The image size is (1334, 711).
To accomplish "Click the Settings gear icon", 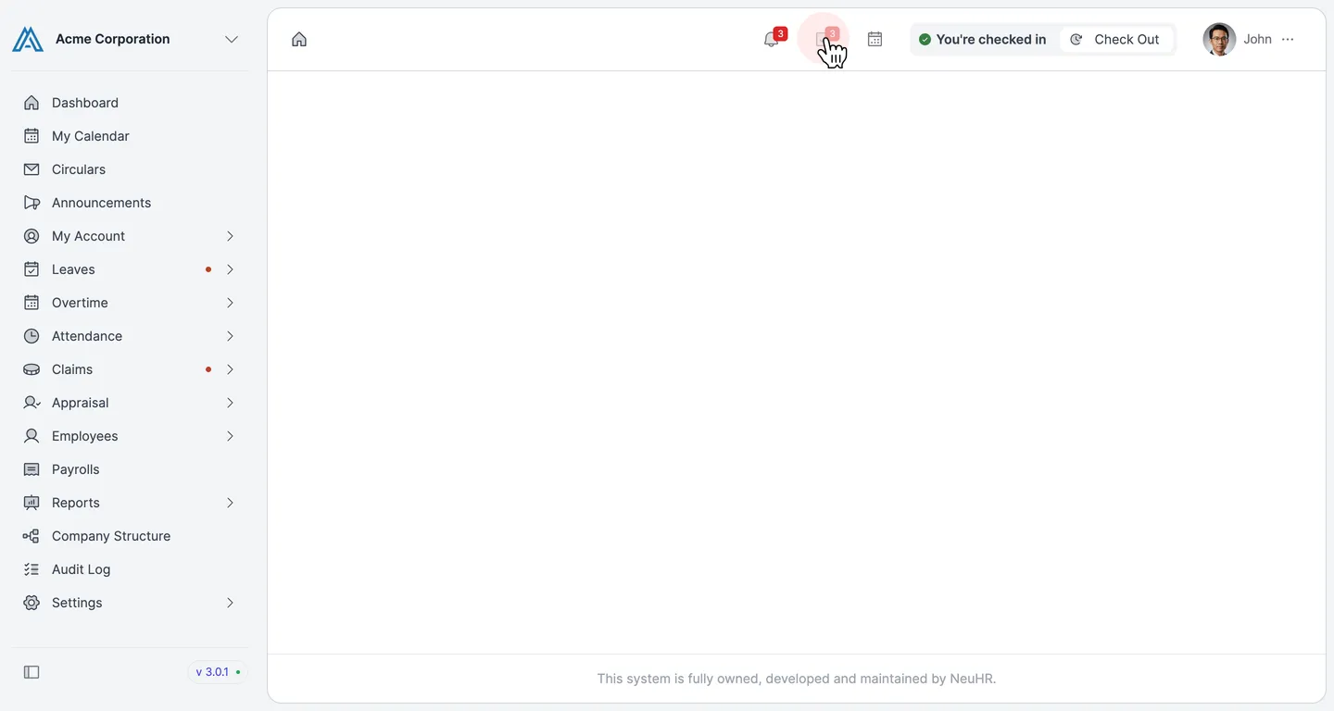I will pos(31,603).
